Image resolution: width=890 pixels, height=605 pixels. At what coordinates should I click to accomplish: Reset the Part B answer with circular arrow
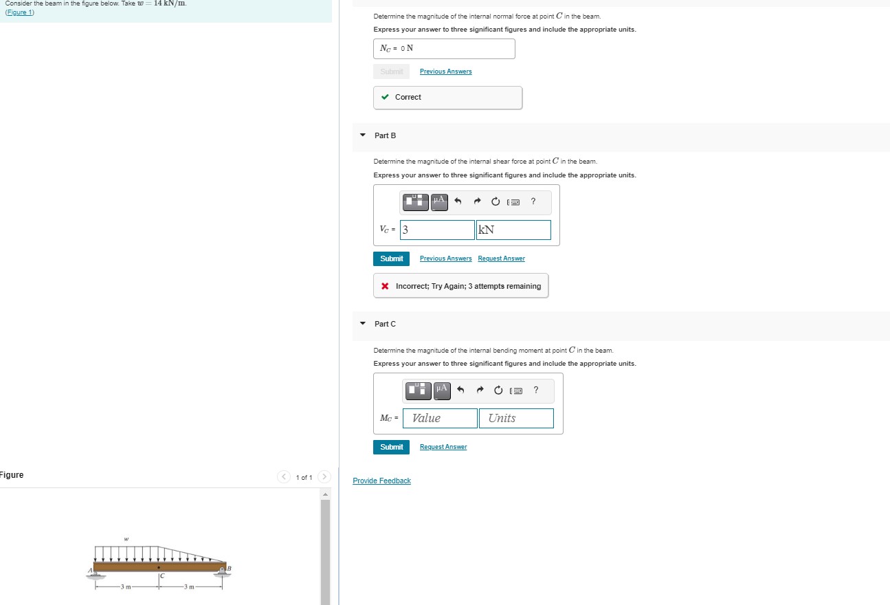pos(496,202)
